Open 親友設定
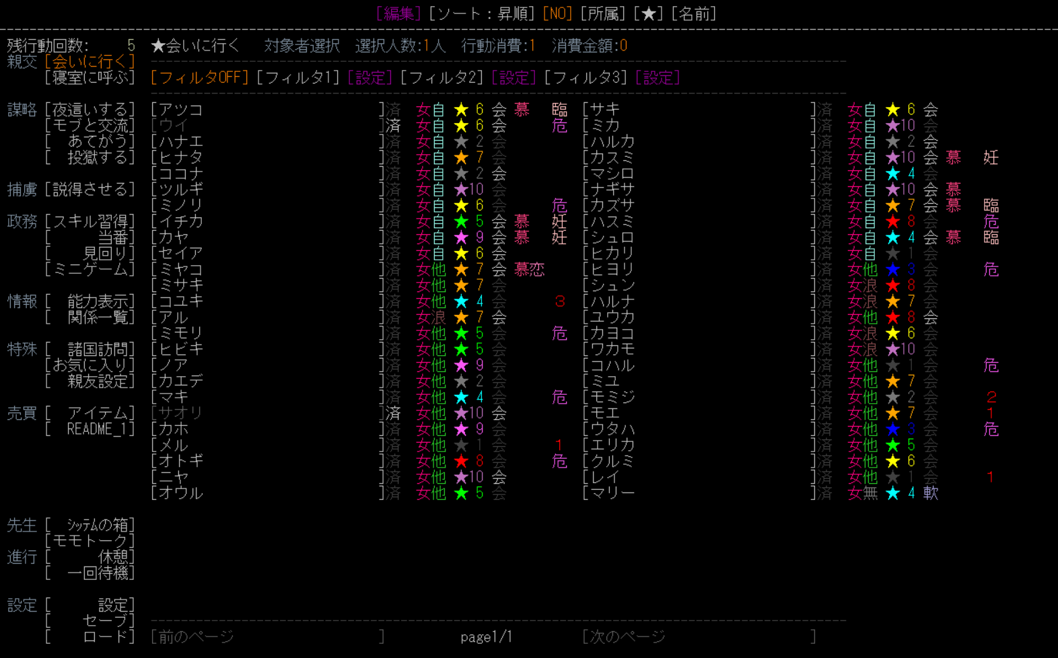 click(90, 381)
